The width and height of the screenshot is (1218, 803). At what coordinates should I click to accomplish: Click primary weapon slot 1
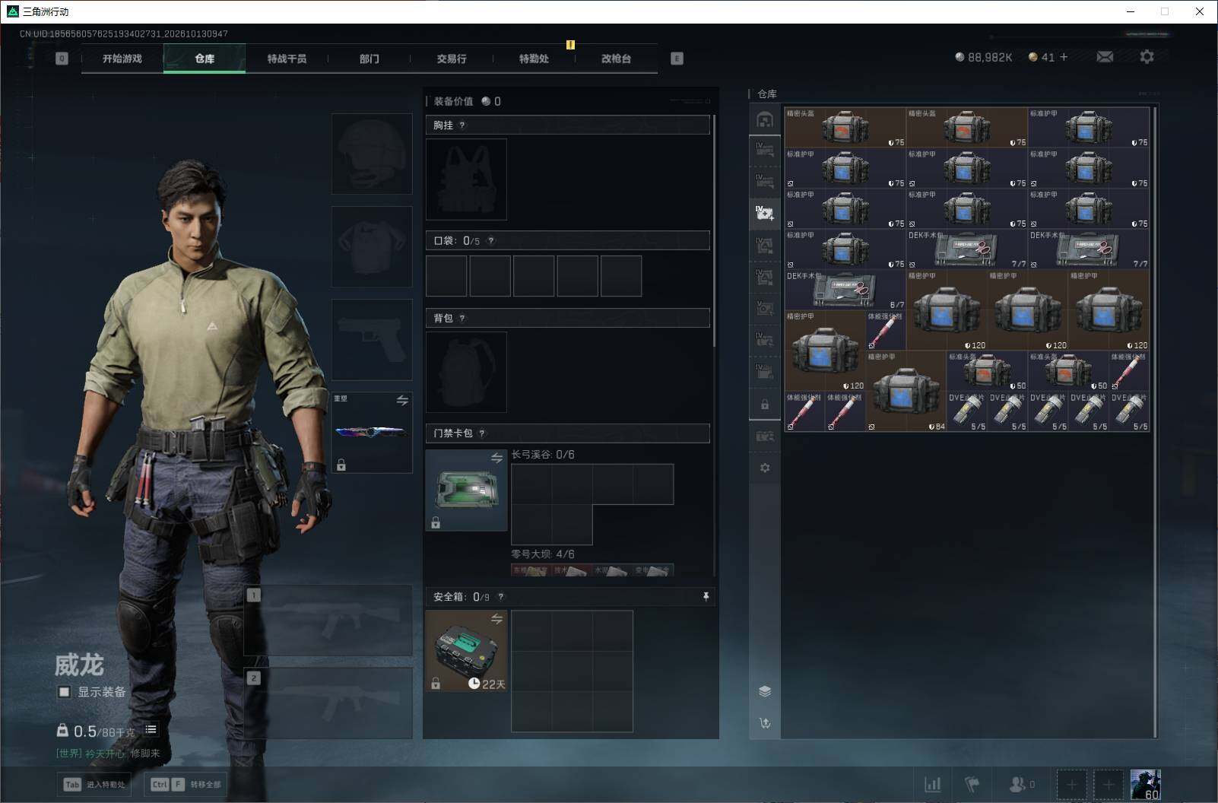(328, 620)
